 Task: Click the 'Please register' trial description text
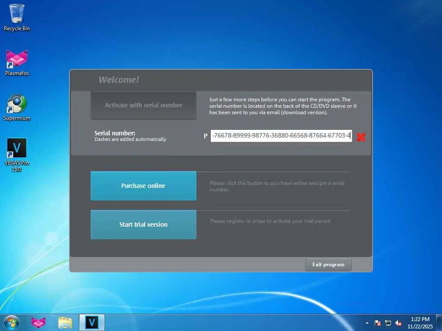(x=271, y=221)
